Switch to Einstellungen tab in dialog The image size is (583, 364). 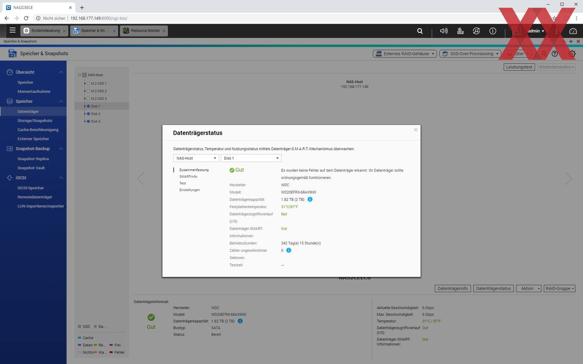(x=189, y=190)
